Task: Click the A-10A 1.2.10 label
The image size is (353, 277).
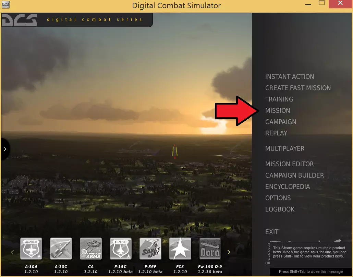Action: click(31, 269)
